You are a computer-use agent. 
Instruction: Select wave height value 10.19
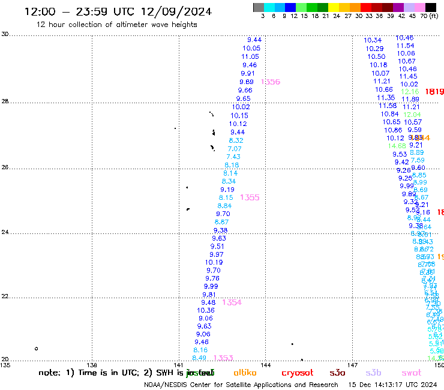pyautogui.click(x=214, y=262)
